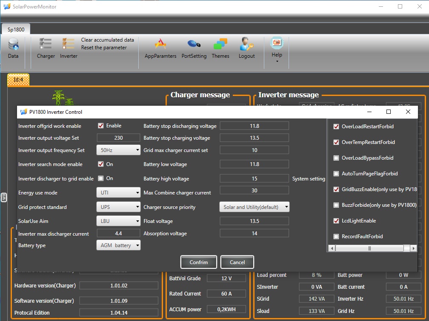Click the Logout icon
Screen dimensions: 429x321
(246, 44)
